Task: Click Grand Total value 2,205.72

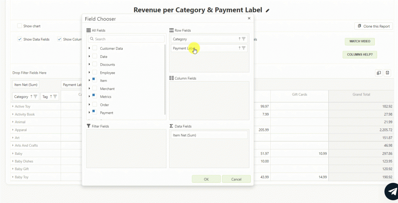Action: (x=386, y=130)
